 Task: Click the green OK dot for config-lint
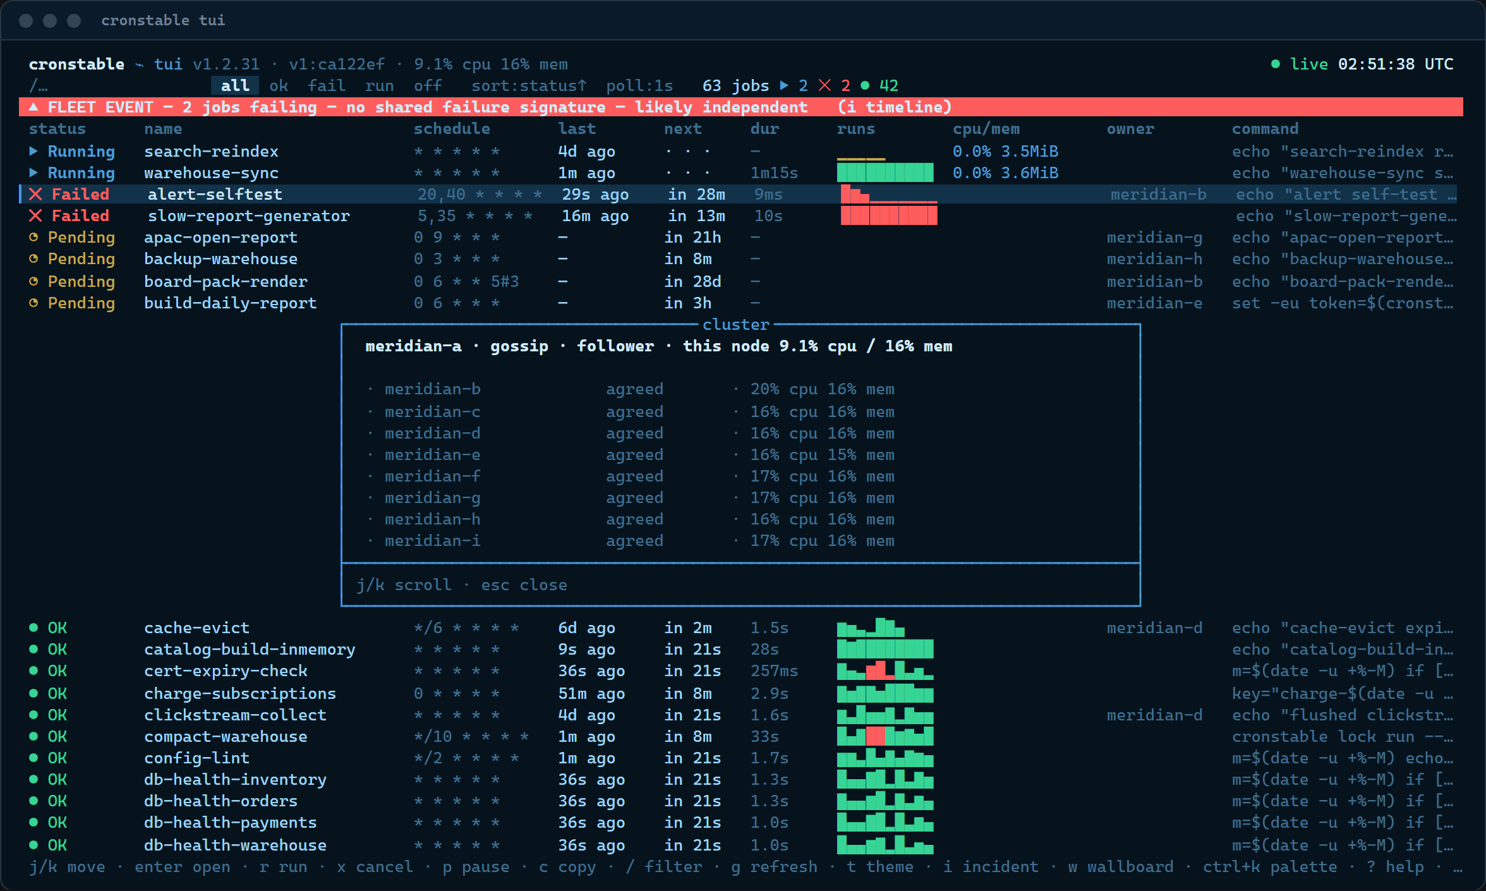pyautogui.click(x=33, y=758)
